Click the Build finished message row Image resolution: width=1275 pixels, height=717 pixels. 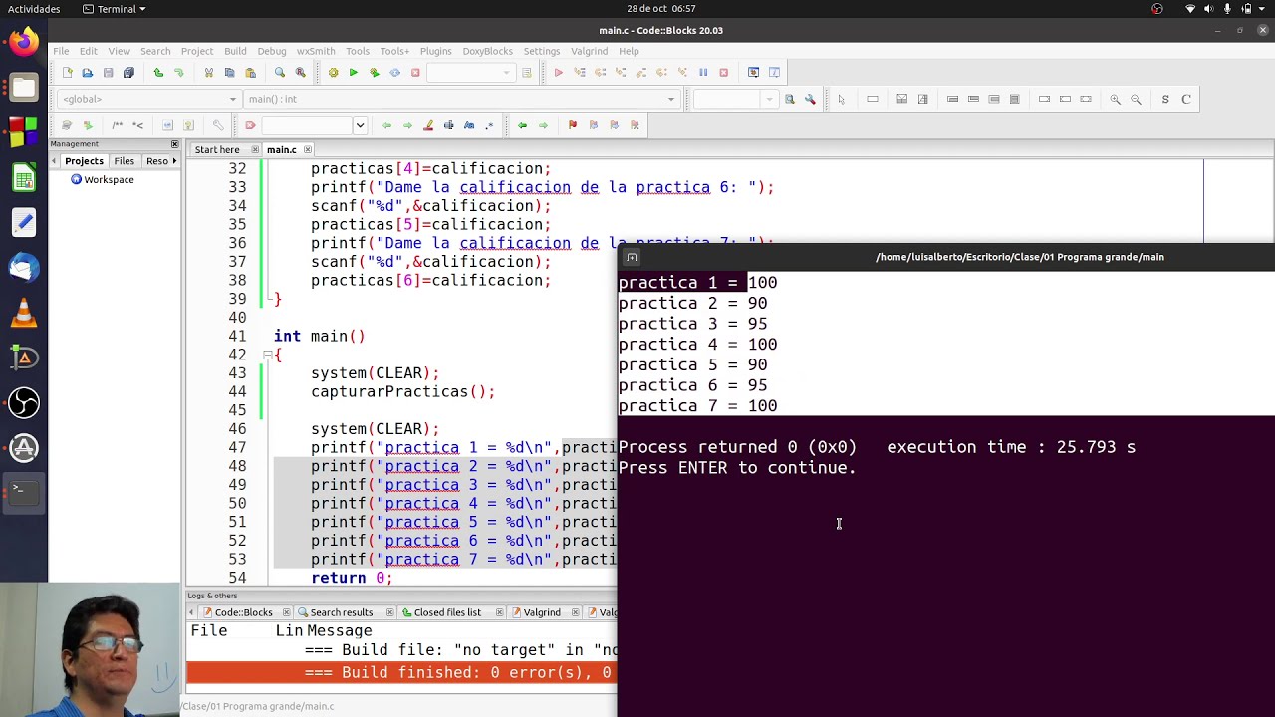[401, 673]
